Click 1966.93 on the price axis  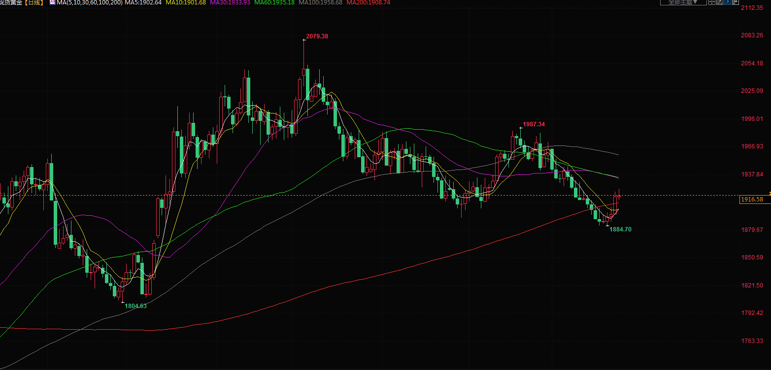(x=753, y=146)
